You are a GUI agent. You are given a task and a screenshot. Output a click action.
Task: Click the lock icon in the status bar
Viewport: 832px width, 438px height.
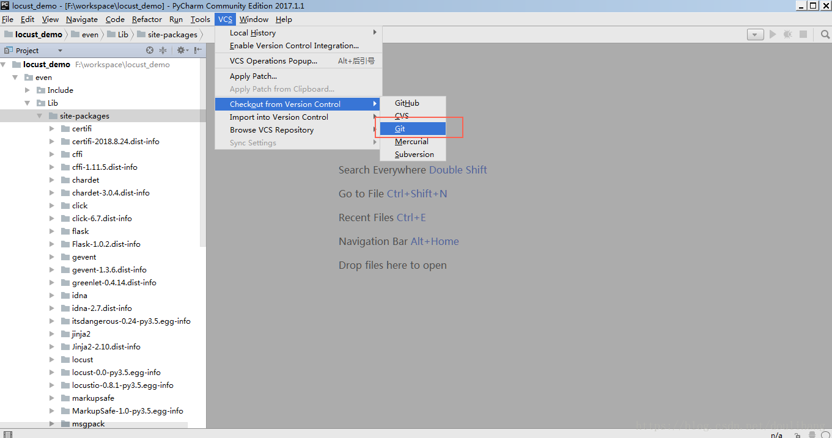tap(798, 435)
